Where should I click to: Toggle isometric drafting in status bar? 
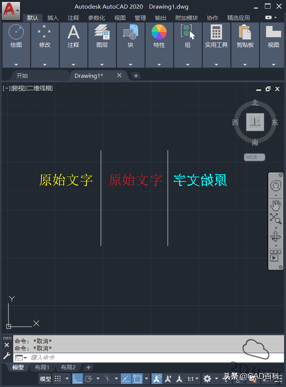coord(107,378)
